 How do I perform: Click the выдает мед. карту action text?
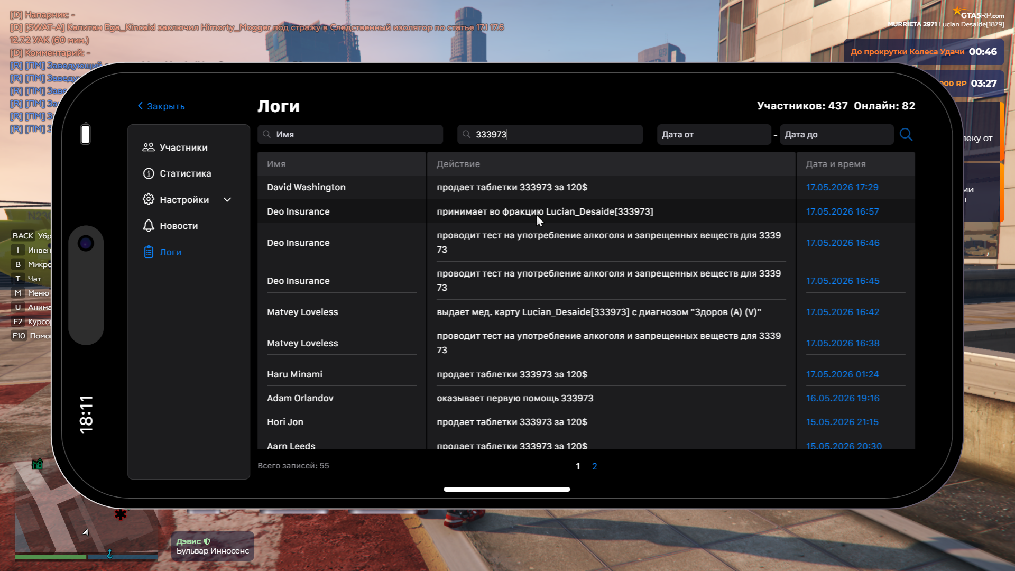pyautogui.click(x=599, y=312)
